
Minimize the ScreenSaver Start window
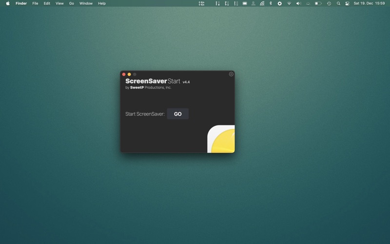129,74
